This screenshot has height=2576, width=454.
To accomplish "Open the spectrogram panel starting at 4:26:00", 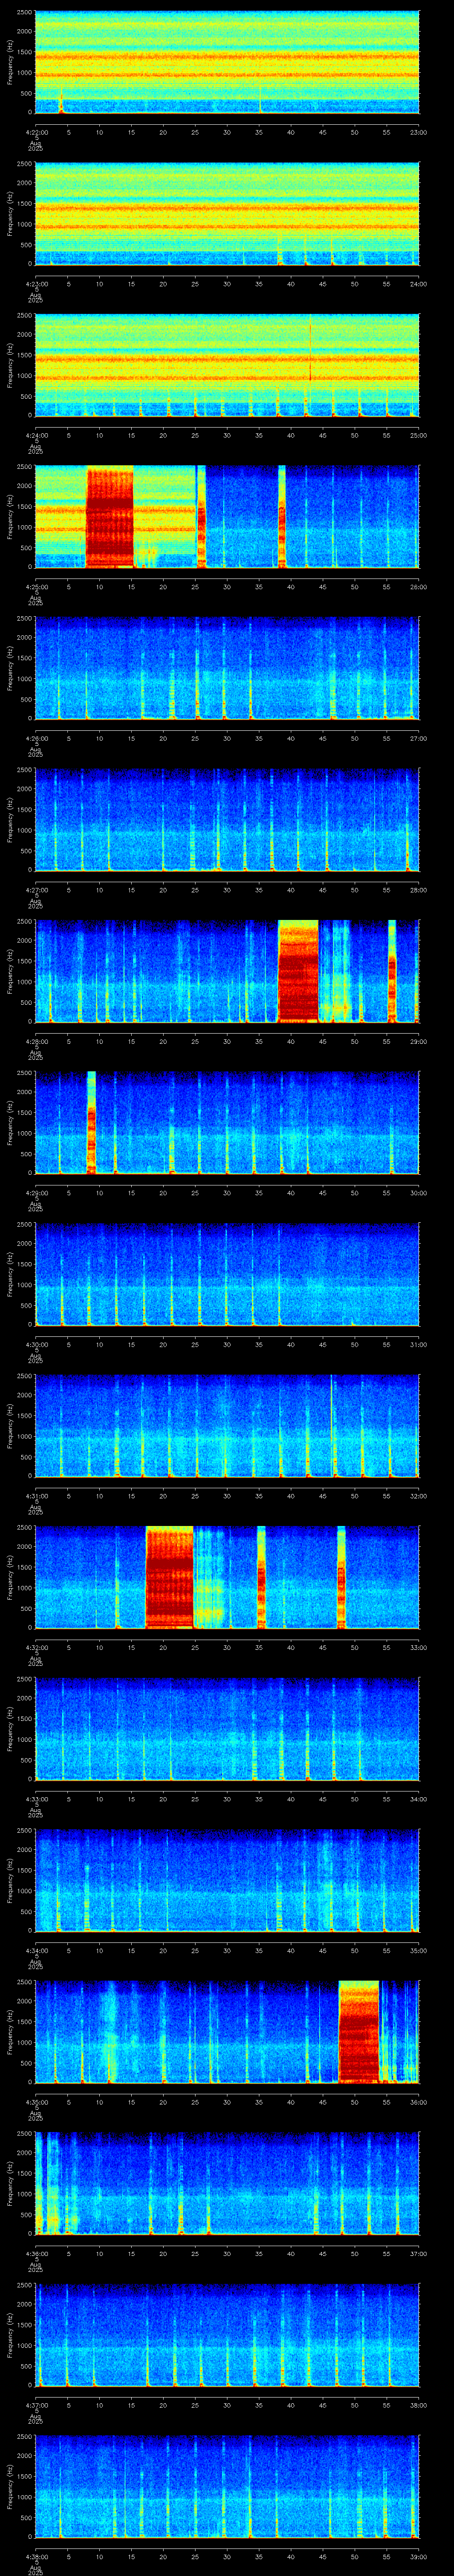I will [x=227, y=668].
